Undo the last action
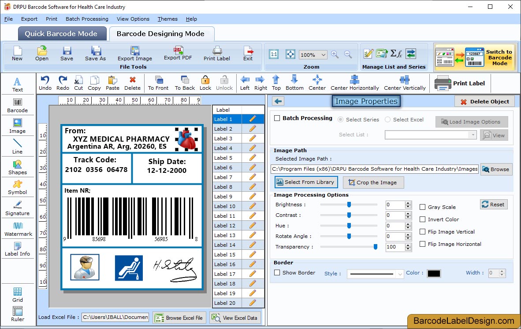Screen dimensions: 521x329 [x=45, y=83]
